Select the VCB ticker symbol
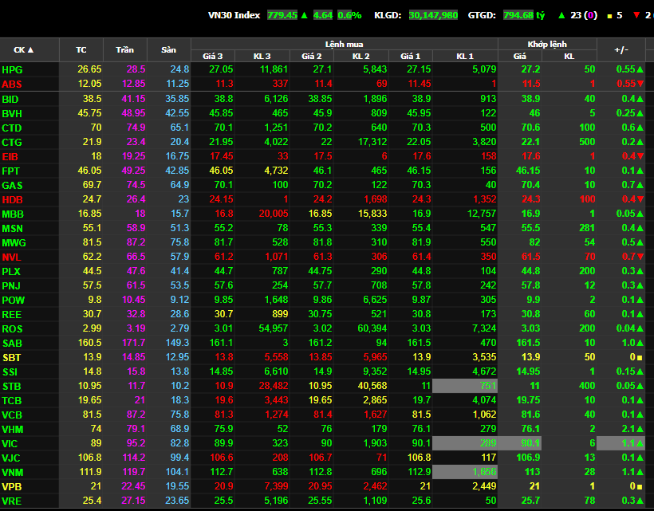The width and height of the screenshot is (654, 511). click(12, 415)
